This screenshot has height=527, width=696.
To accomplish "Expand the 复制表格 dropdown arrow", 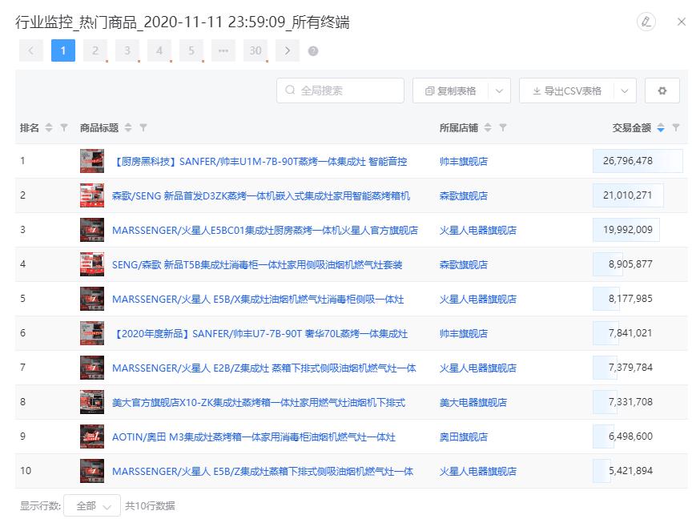I will pyautogui.click(x=497, y=91).
